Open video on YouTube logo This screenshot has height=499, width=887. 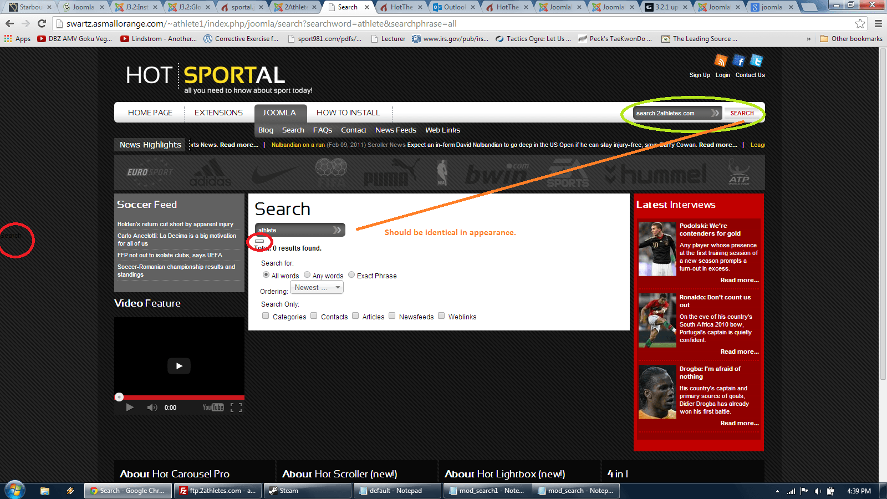pyautogui.click(x=213, y=408)
